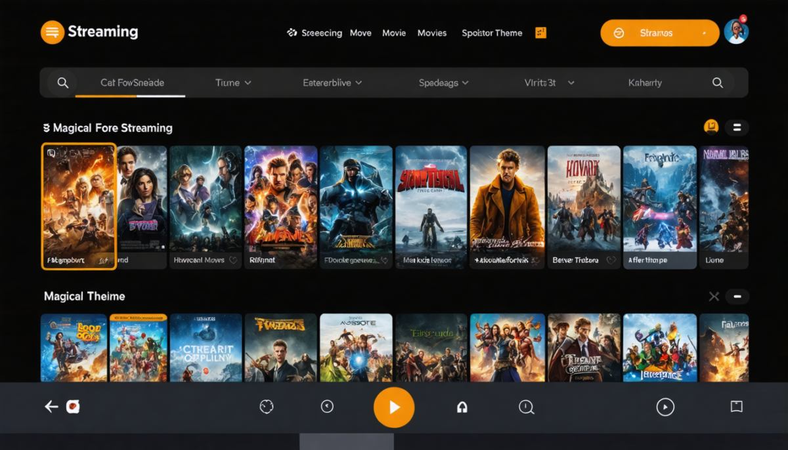Click heart icon on FDoiokegoewee card
The height and width of the screenshot is (450, 788).
[383, 260]
